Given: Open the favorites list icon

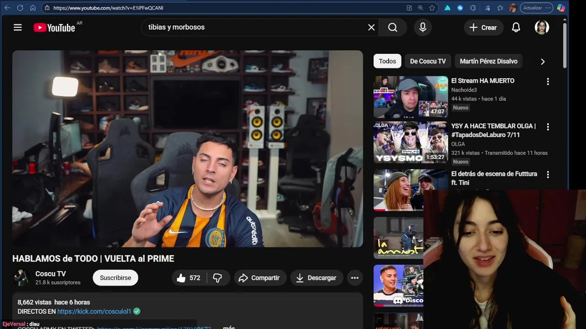Looking at the screenshot, I should coord(500,8).
